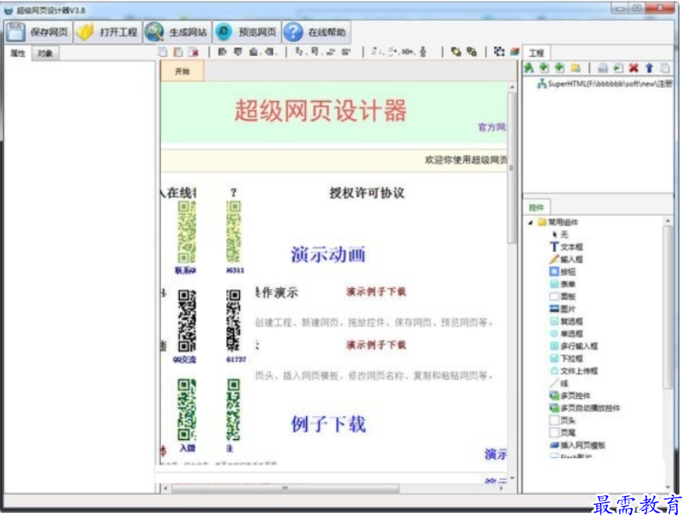
Task: Click the green tree icon in project toolbar
Action: (529, 67)
